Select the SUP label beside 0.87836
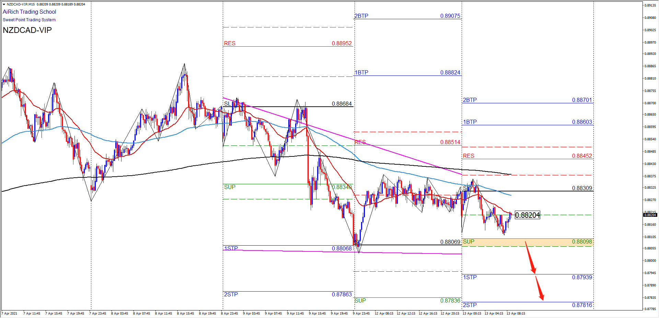This screenshot has height=318, width=659. [360, 301]
